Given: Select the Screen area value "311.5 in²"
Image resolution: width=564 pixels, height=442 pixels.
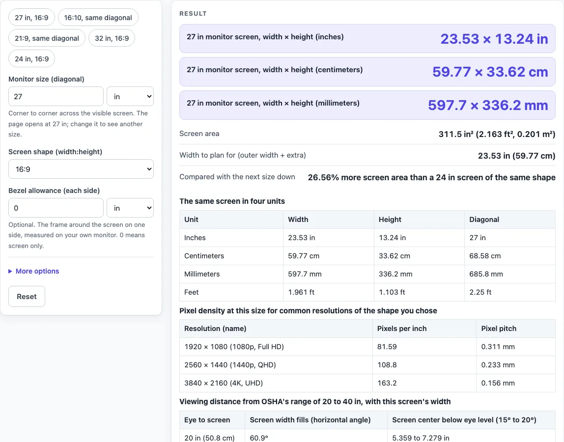Looking at the screenshot, I should point(456,134).
